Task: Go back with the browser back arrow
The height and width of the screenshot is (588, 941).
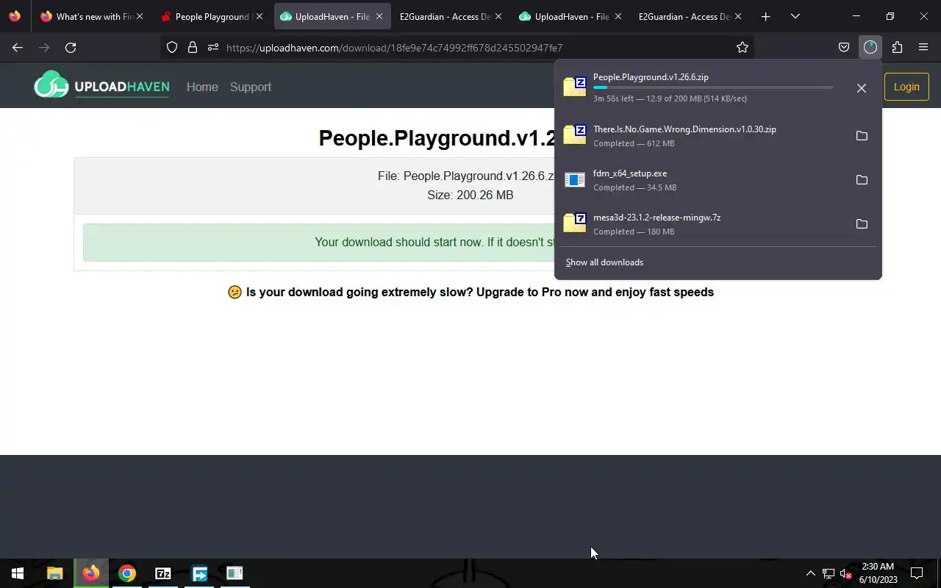Action: (x=18, y=47)
